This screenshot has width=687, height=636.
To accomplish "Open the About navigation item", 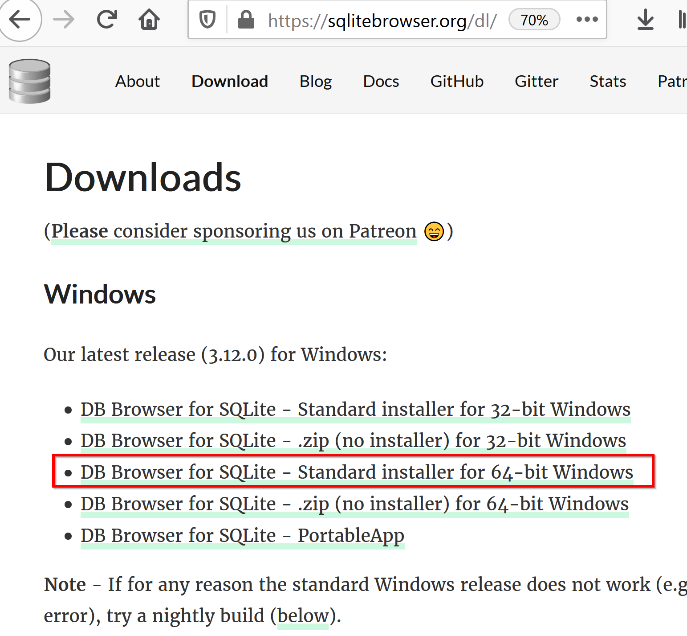I will (x=138, y=81).
